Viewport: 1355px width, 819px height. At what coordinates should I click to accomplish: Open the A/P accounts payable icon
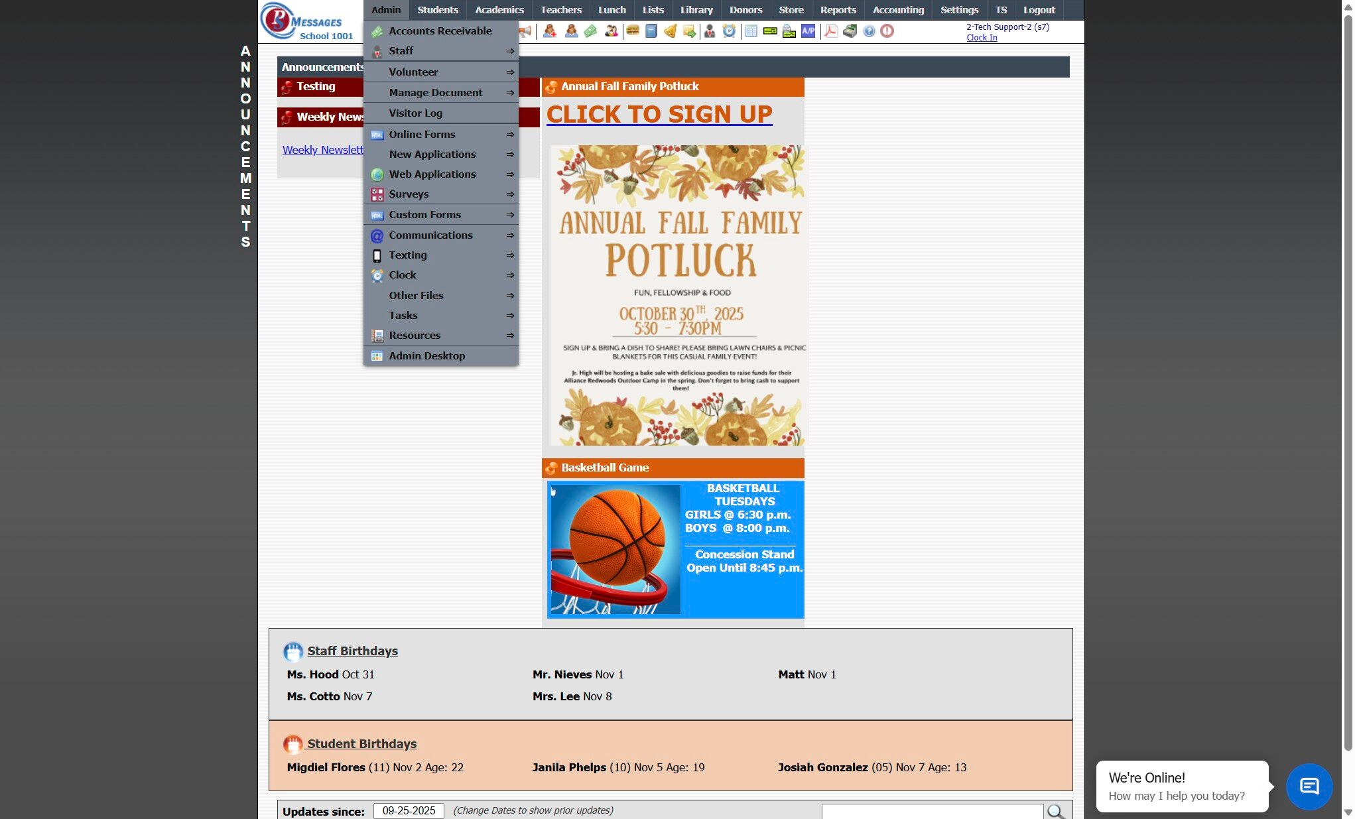coord(808,31)
